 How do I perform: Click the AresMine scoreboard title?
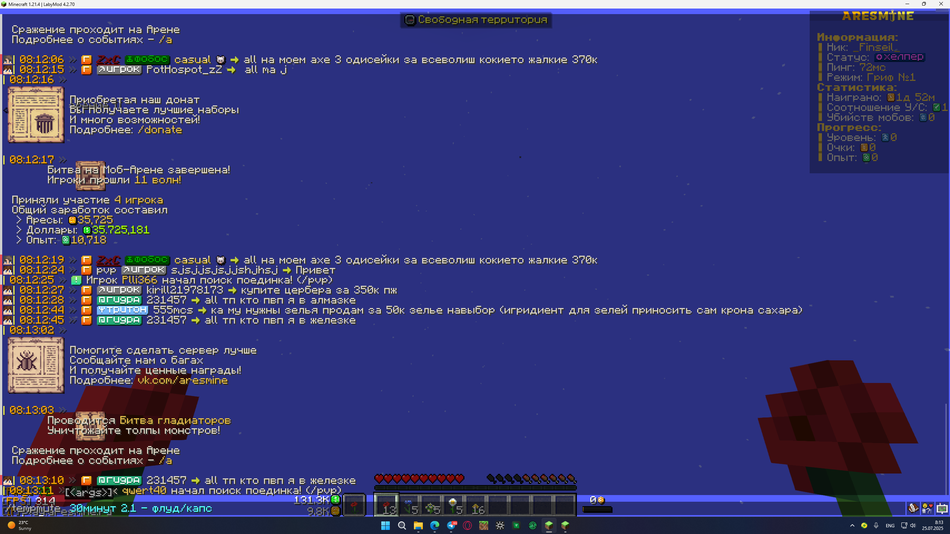pyautogui.click(x=878, y=16)
